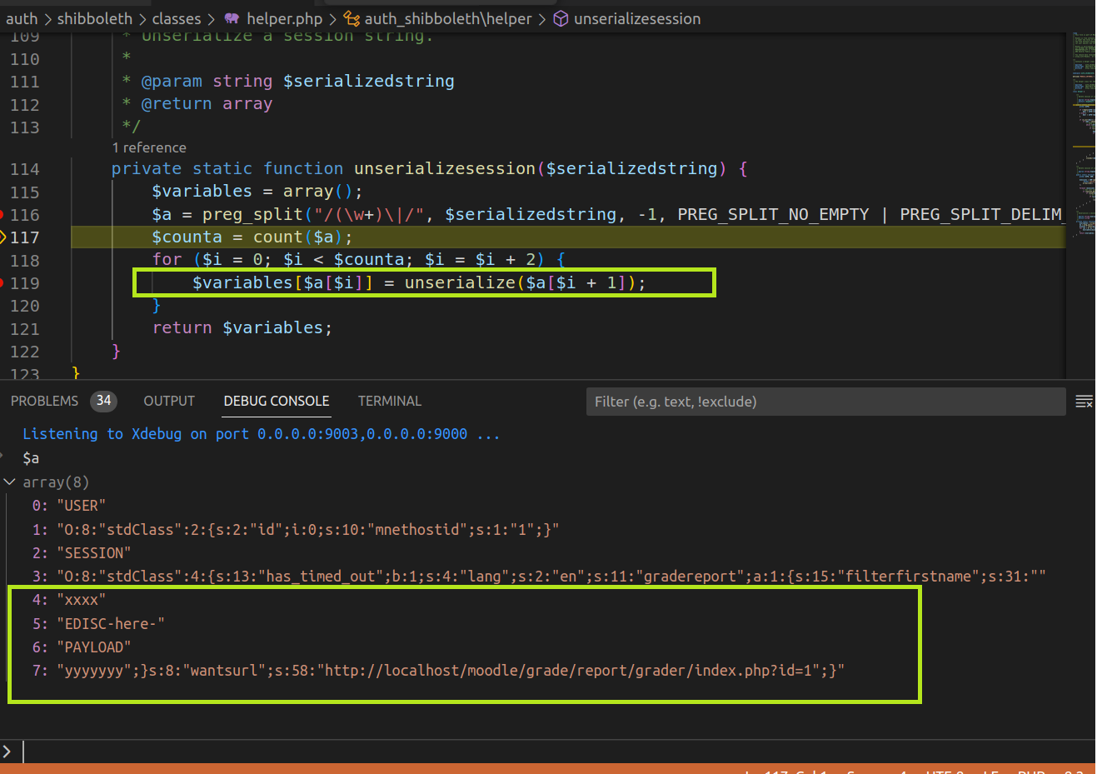This screenshot has height=774, width=1097.
Task: Open the TERMINAL tab
Action: coord(390,401)
